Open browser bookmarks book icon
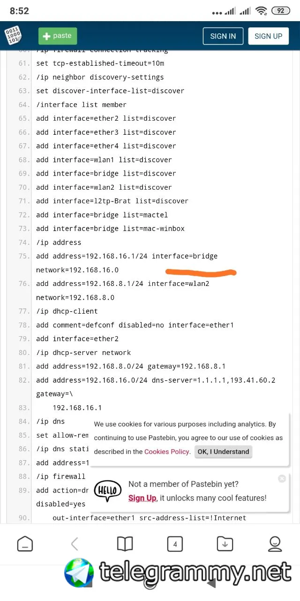The image size is (300, 601). (x=125, y=544)
